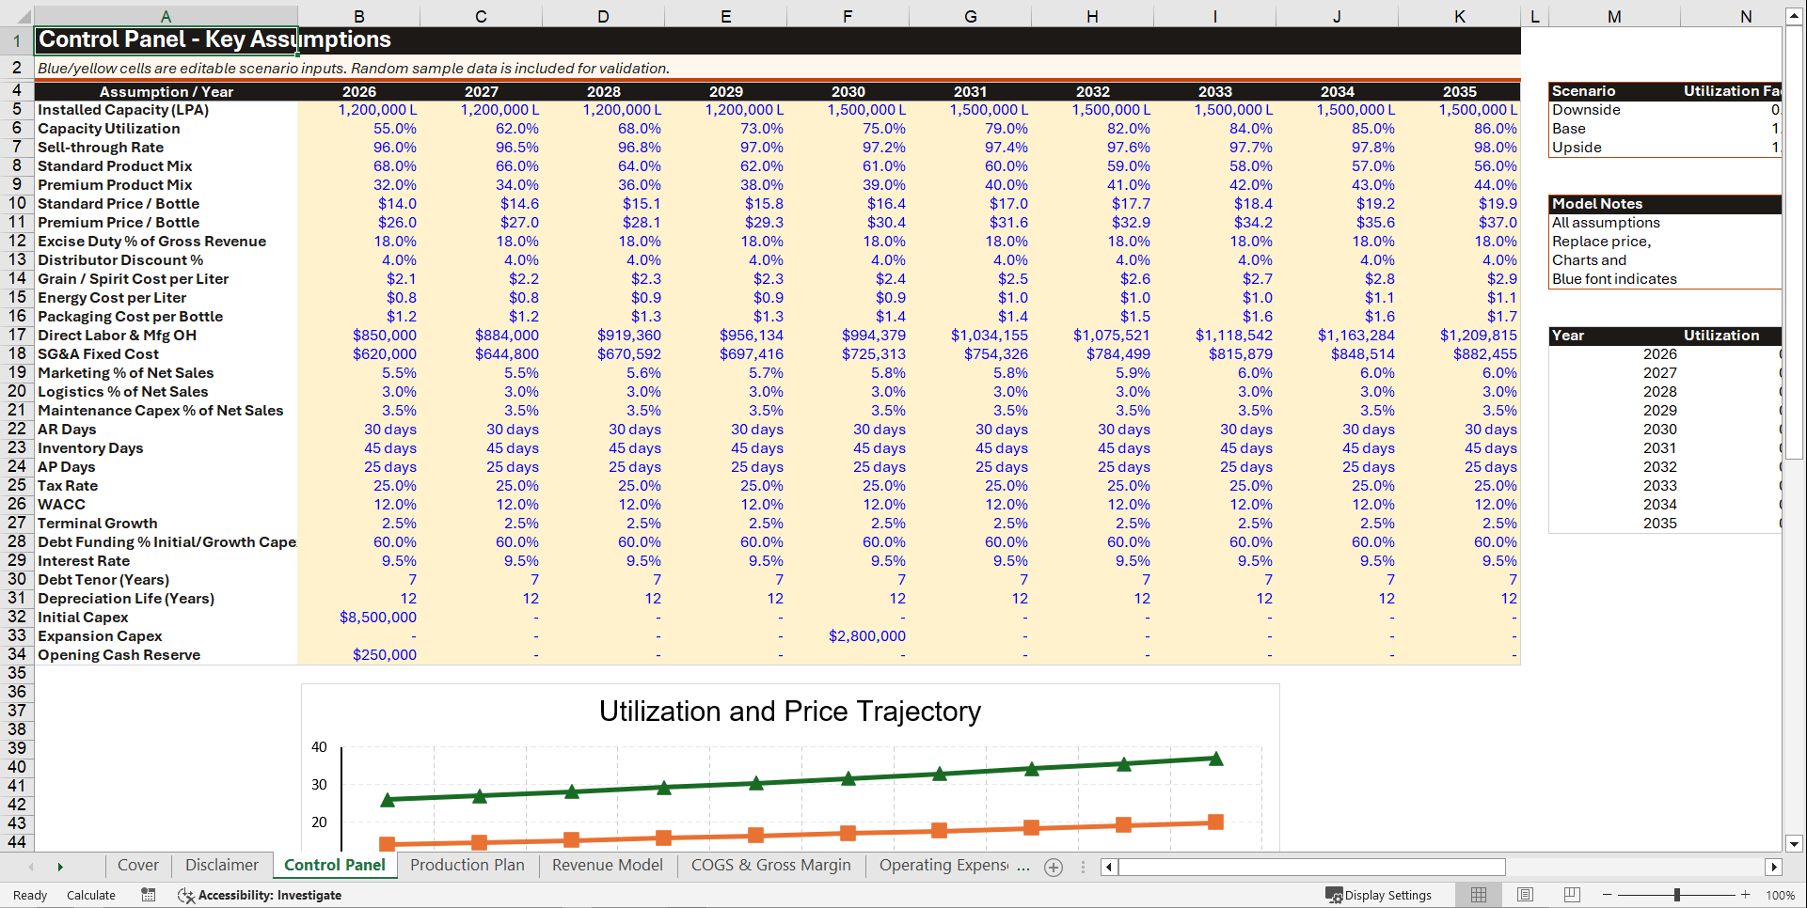Click the vertical scroll down arrow
Image resolution: width=1807 pixels, height=908 pixels.
(1794, 844)
